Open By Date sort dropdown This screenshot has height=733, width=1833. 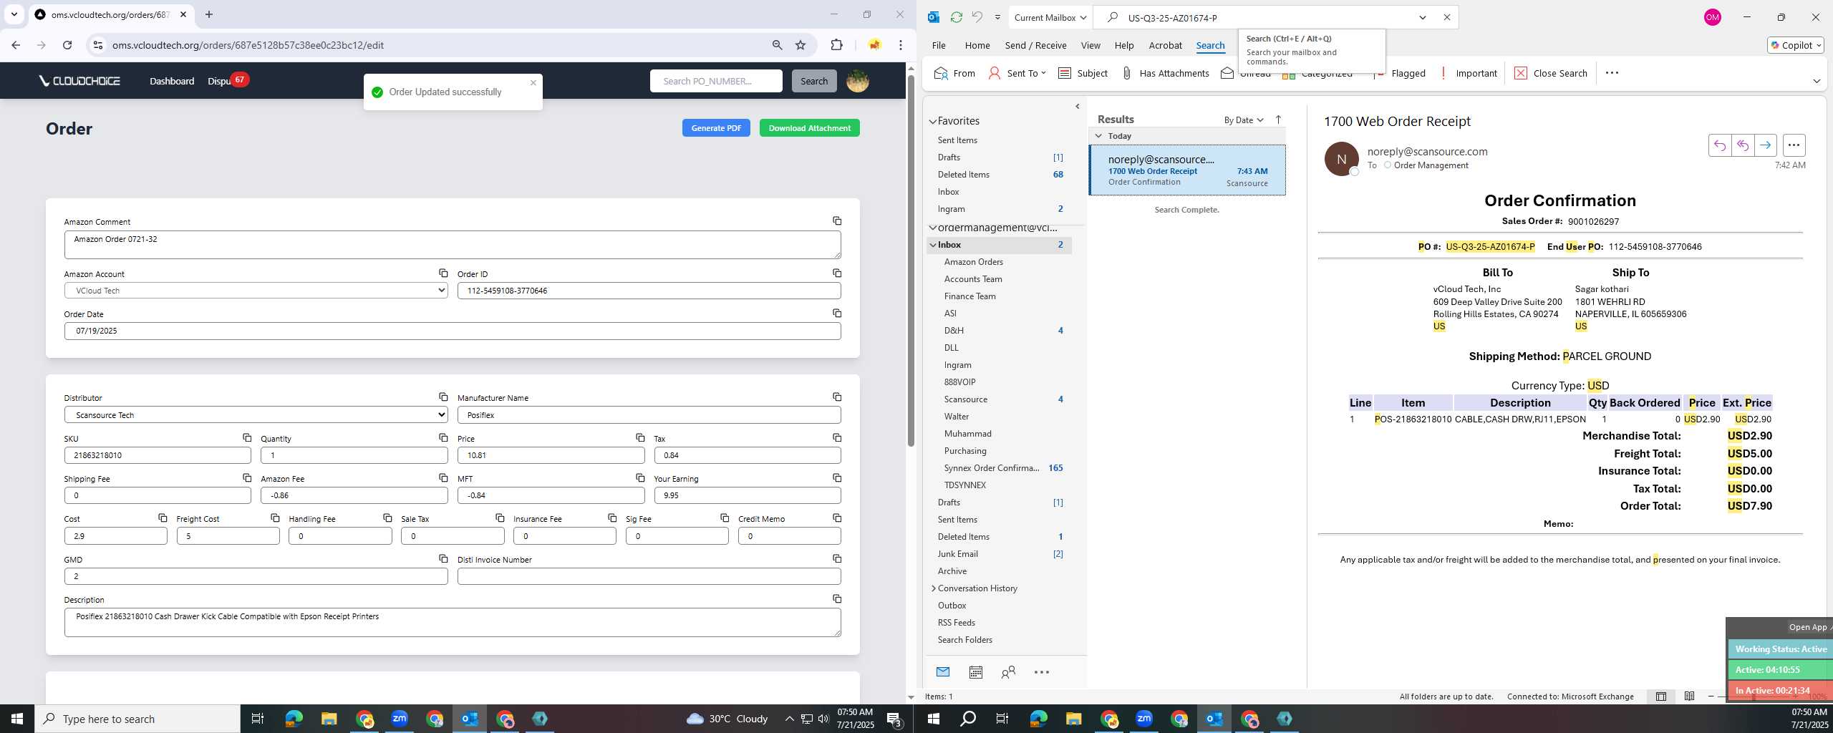pos(1244,120)
